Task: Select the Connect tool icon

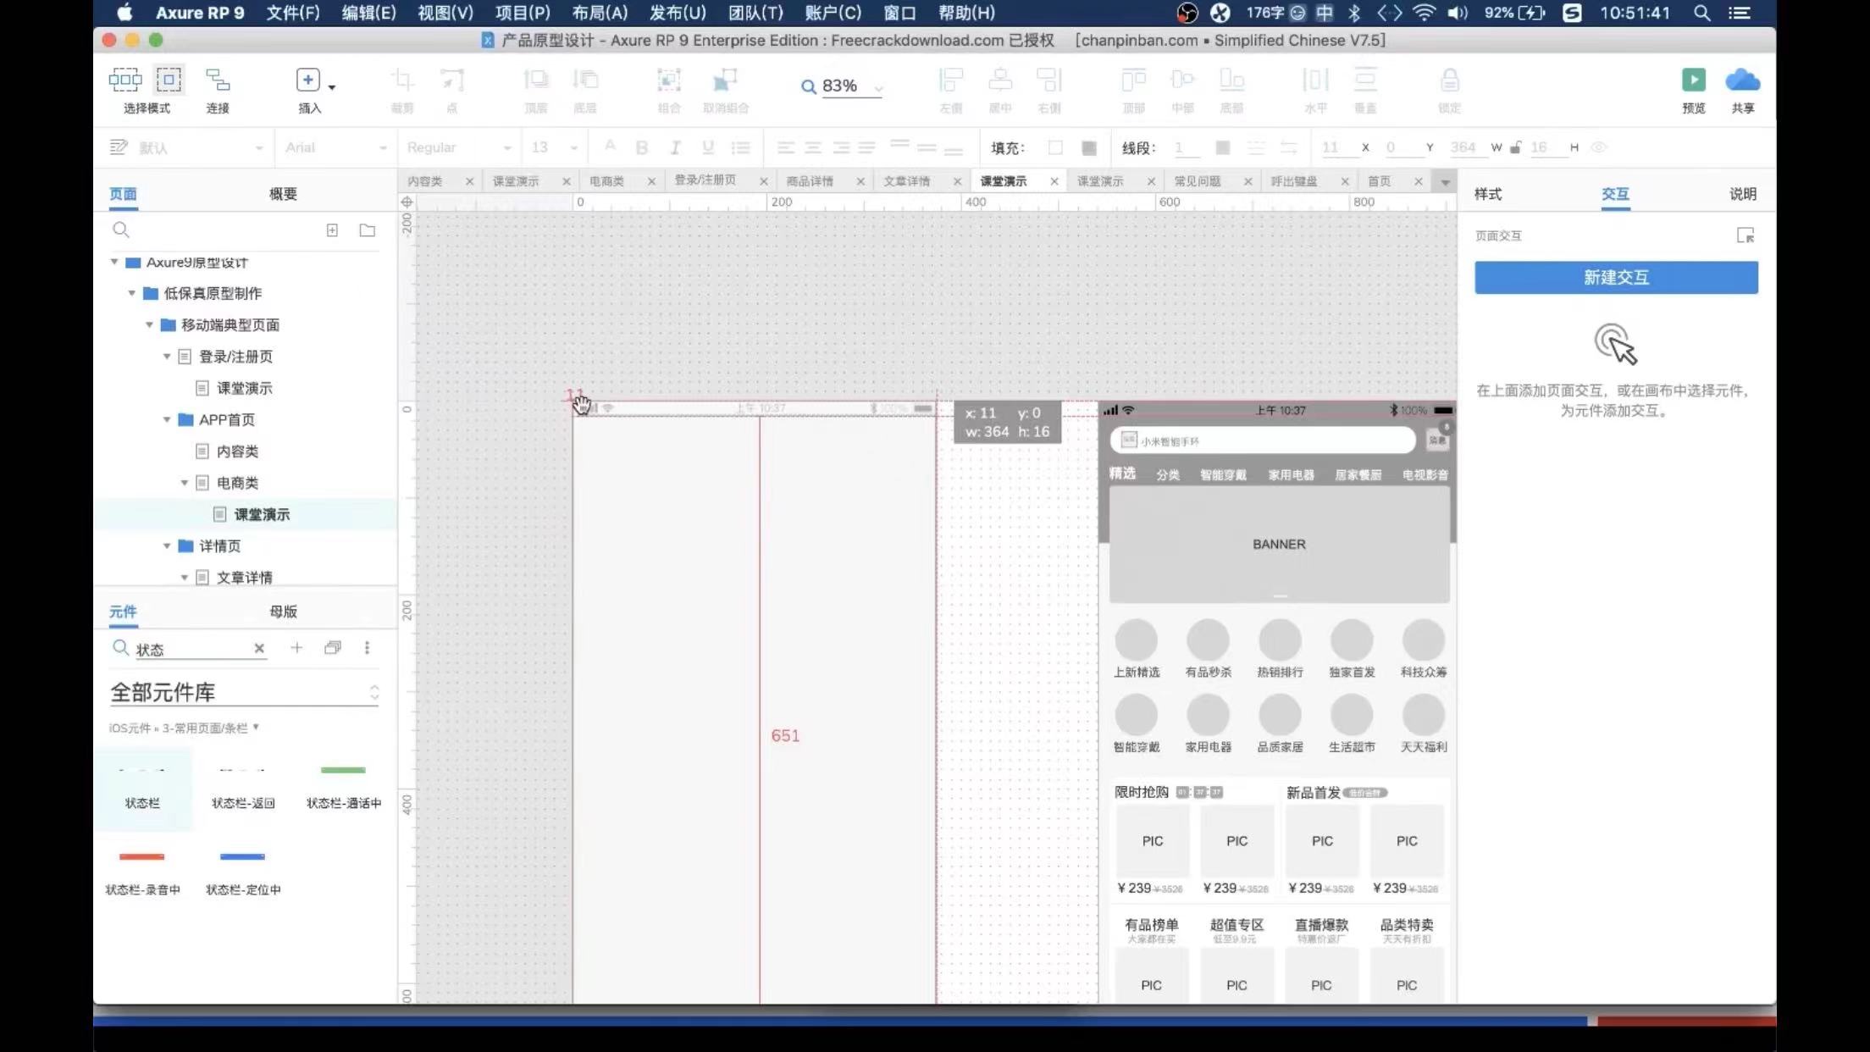Action: click(218, 80)
